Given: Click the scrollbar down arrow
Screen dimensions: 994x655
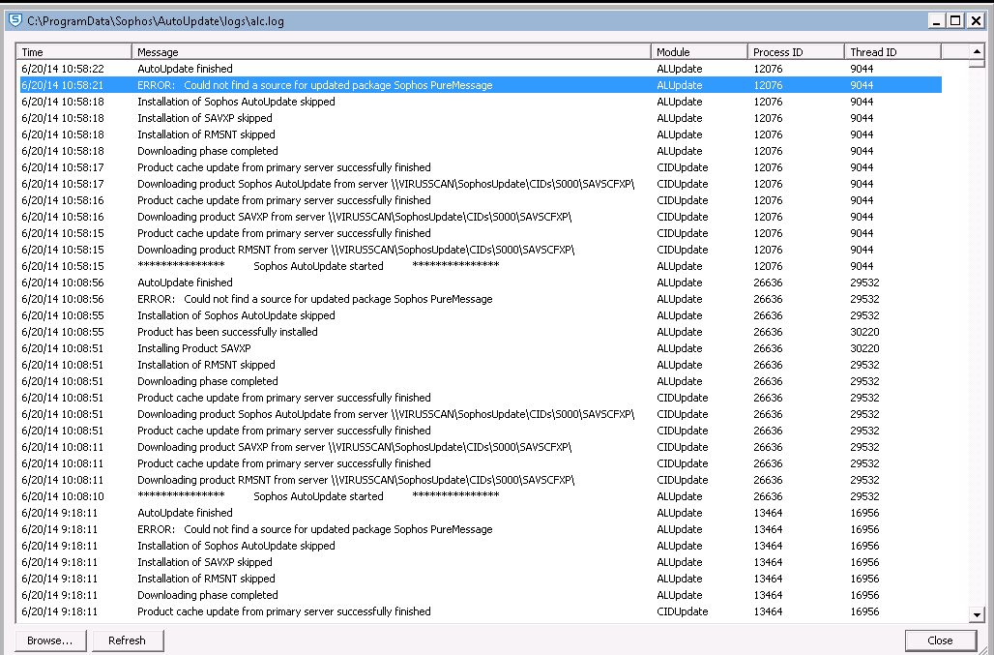Looking at the screenshot, I should click(977, 614).
